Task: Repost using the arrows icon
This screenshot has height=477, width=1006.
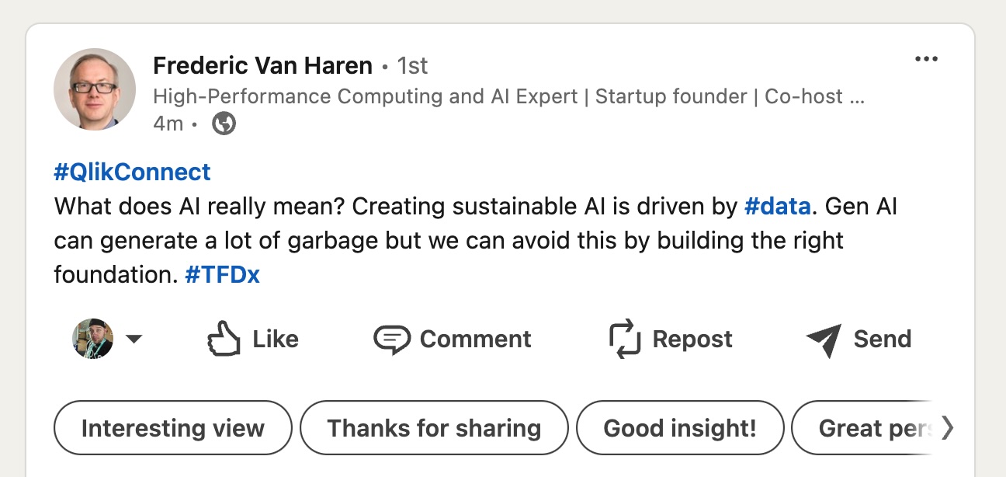Action: 625,339
